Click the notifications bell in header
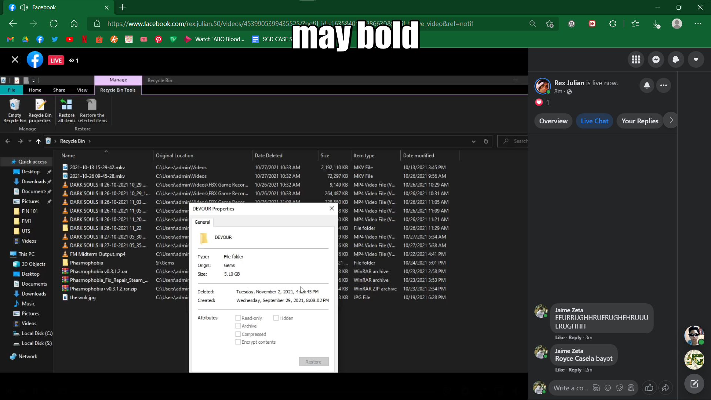The height and width of the screenshot is (400, 711). click(x=676, y=60)
